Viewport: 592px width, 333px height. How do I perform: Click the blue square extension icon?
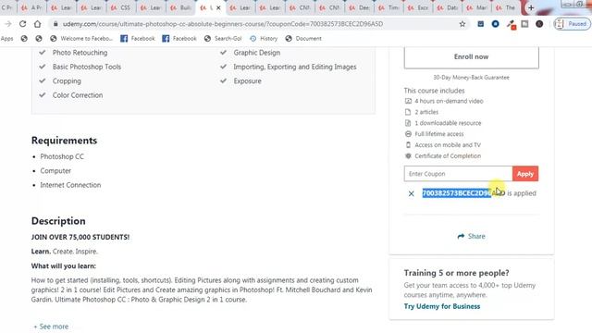[481, 24]
